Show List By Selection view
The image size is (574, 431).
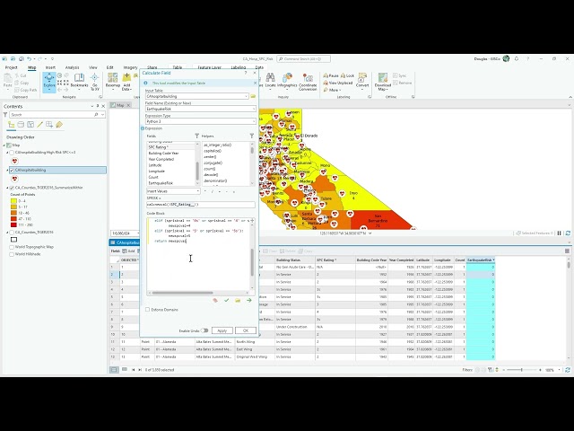click(30, 125)
